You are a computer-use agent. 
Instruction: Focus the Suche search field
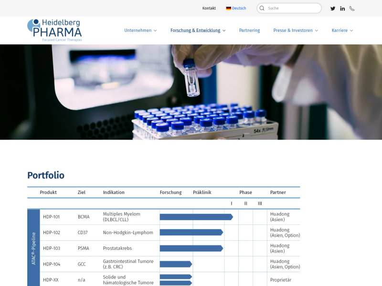[289, 8]
